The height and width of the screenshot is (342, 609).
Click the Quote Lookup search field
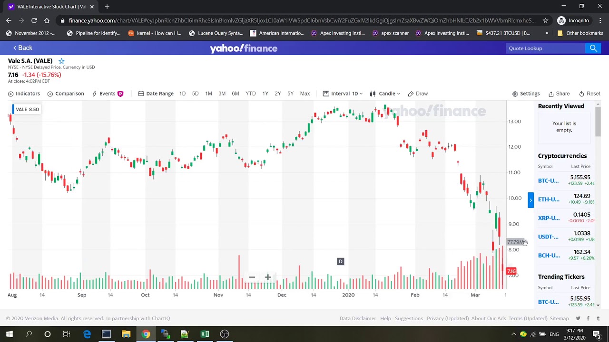pyautogui.click(x=545, y=48)
